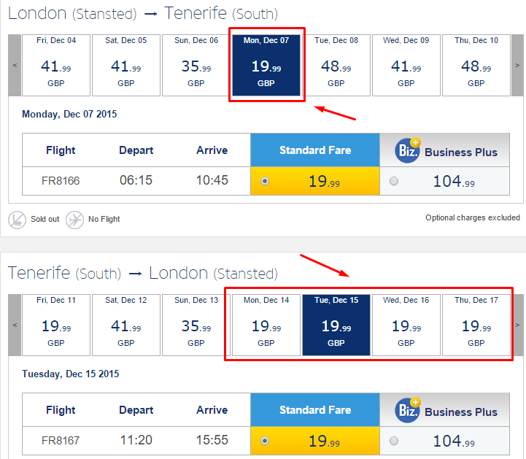Click the return Business Plus header
This screenshot has width=526, height=459.
[x=445, y=410]
